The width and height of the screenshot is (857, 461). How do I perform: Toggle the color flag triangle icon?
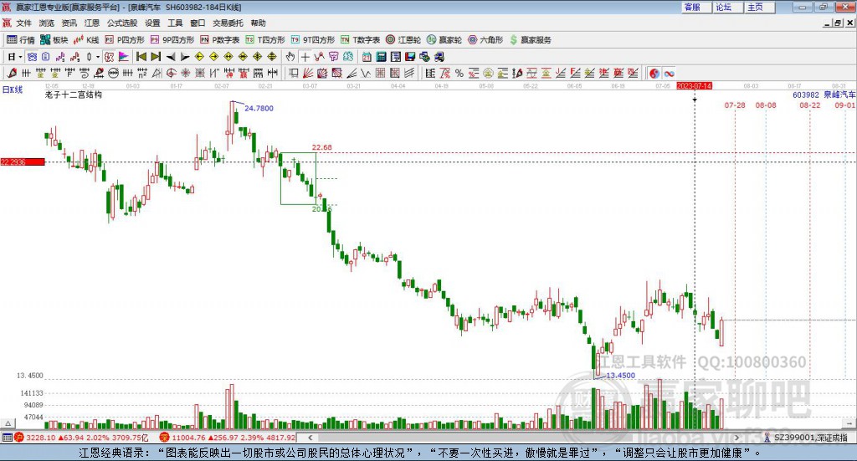tap(124, 57)
